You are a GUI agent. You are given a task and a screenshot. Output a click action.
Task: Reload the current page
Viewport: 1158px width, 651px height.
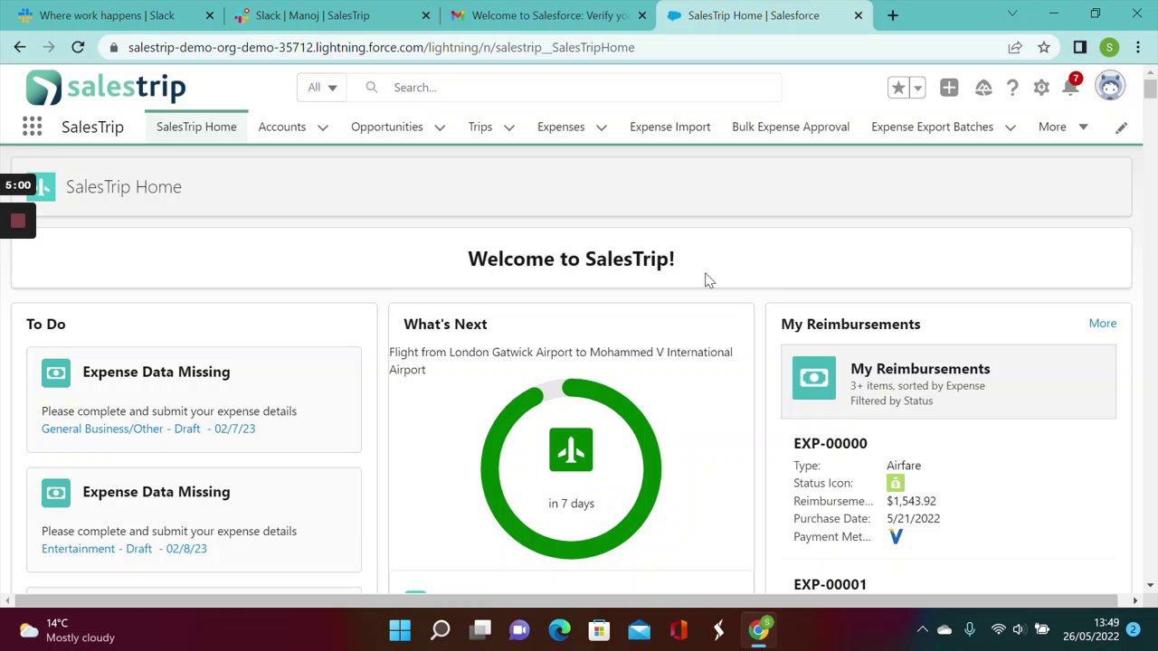pyautogui.click(x=78, y=47)
